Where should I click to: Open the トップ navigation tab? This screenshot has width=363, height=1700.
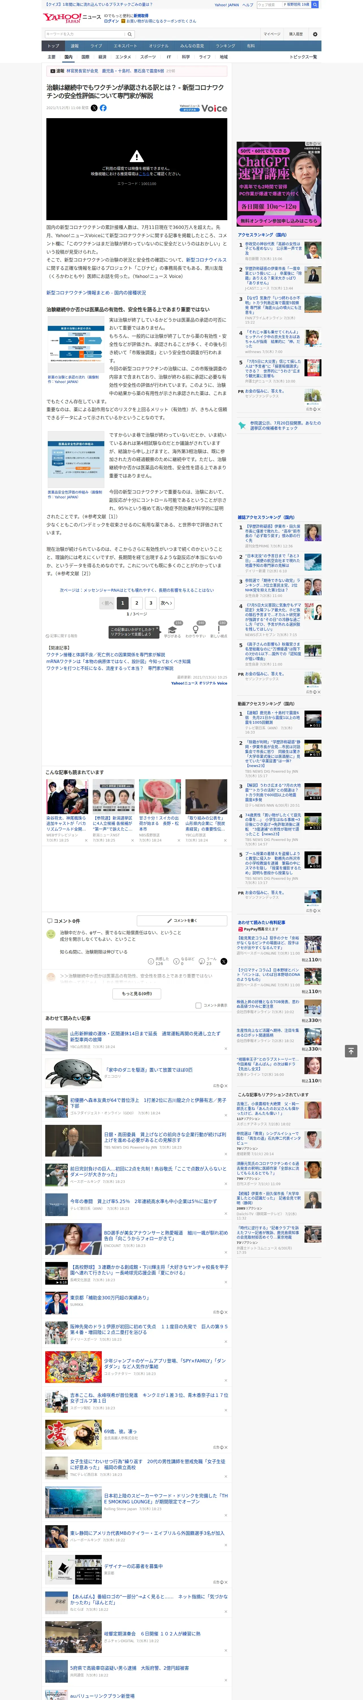(53, 46)
